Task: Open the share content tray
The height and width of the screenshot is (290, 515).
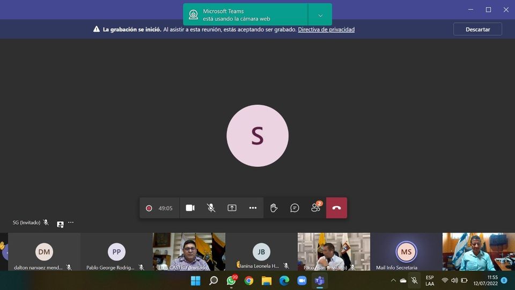Action: (x=232, y=208)
